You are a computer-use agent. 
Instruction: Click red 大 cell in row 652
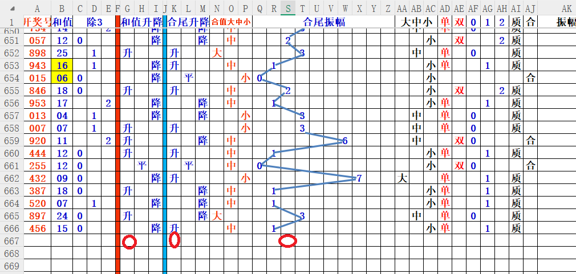(x=217, y=53)
